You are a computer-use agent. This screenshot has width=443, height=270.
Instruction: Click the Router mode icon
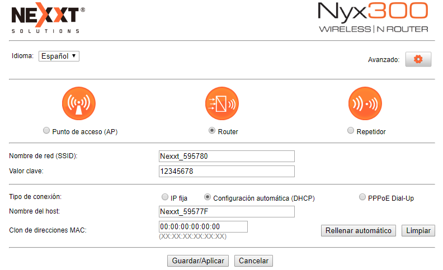coord(222,103)
